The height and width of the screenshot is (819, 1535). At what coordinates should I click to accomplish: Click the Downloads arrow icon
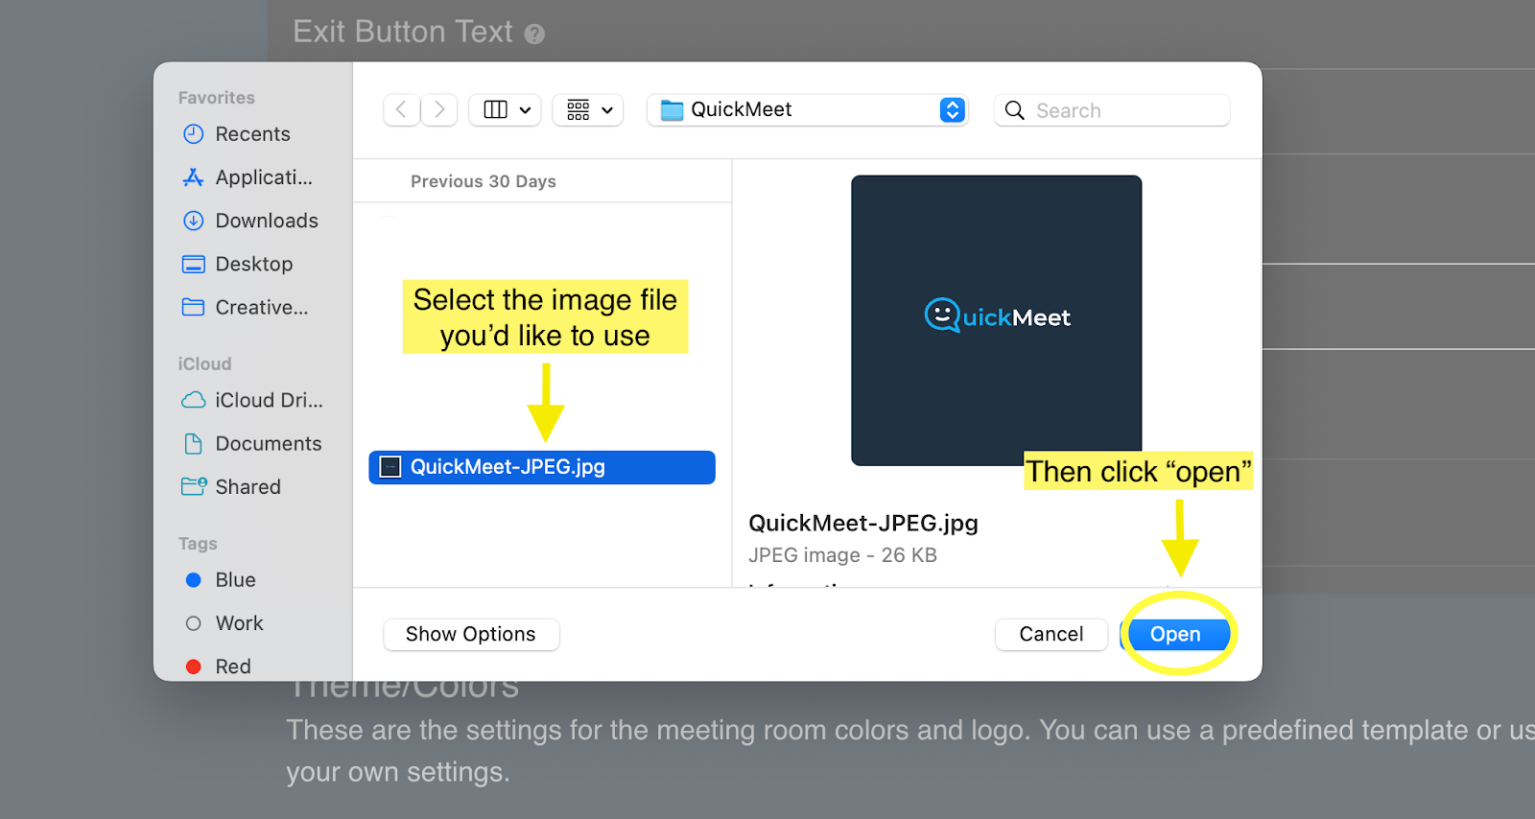[x=194, y=221]
